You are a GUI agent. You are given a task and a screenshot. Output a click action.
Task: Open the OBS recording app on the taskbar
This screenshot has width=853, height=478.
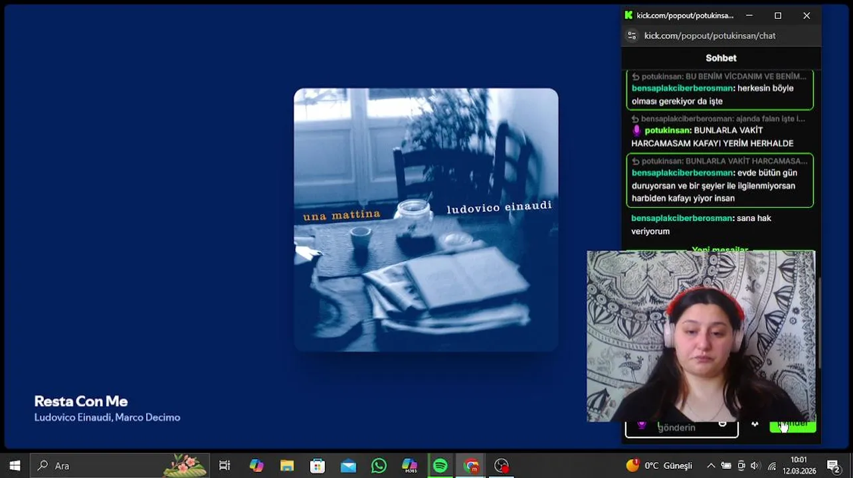pyautogui.click(x=502, y=465)
